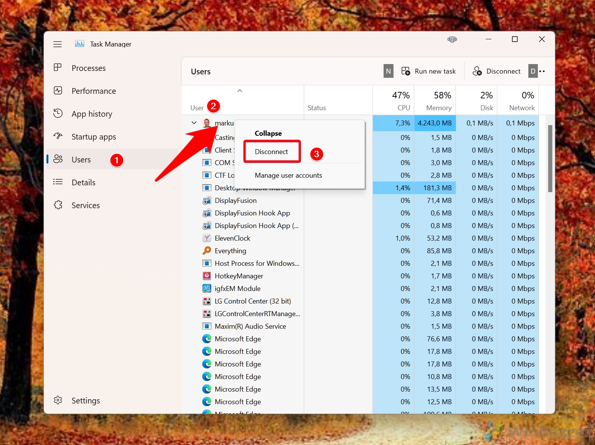
Task: Select the Everything process name
Action: tap(230, 251)
